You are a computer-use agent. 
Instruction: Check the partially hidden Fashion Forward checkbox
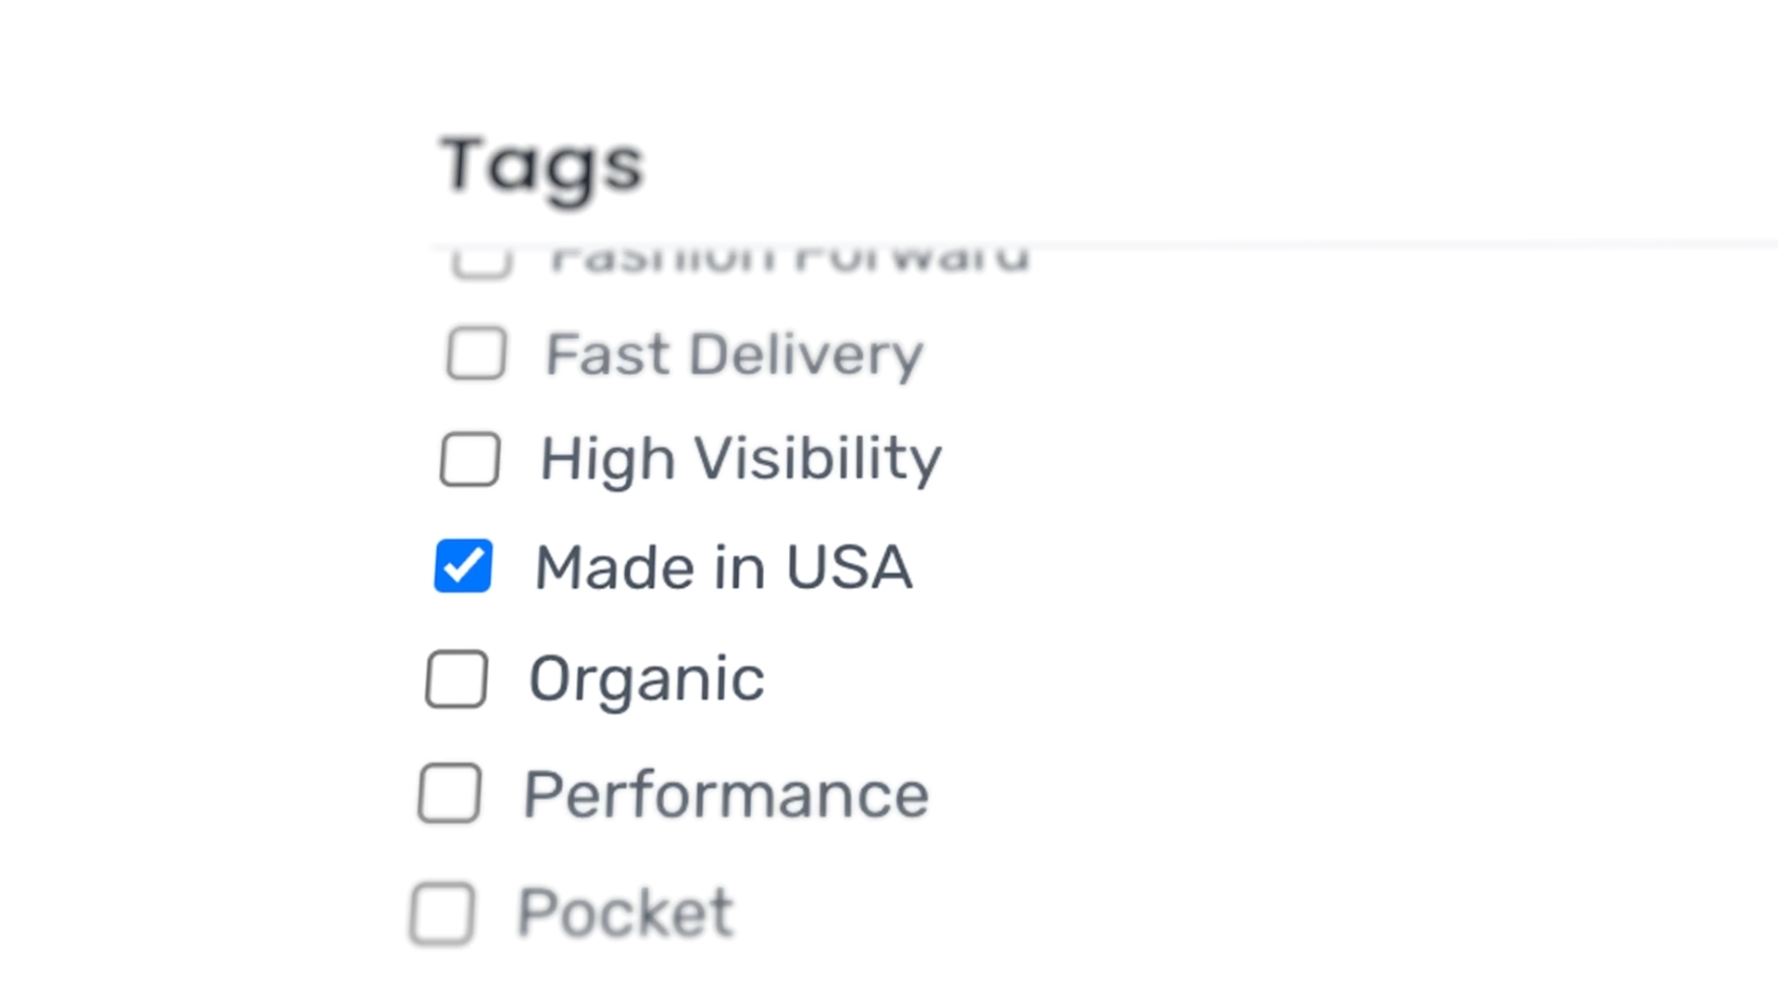coord(482,261)
